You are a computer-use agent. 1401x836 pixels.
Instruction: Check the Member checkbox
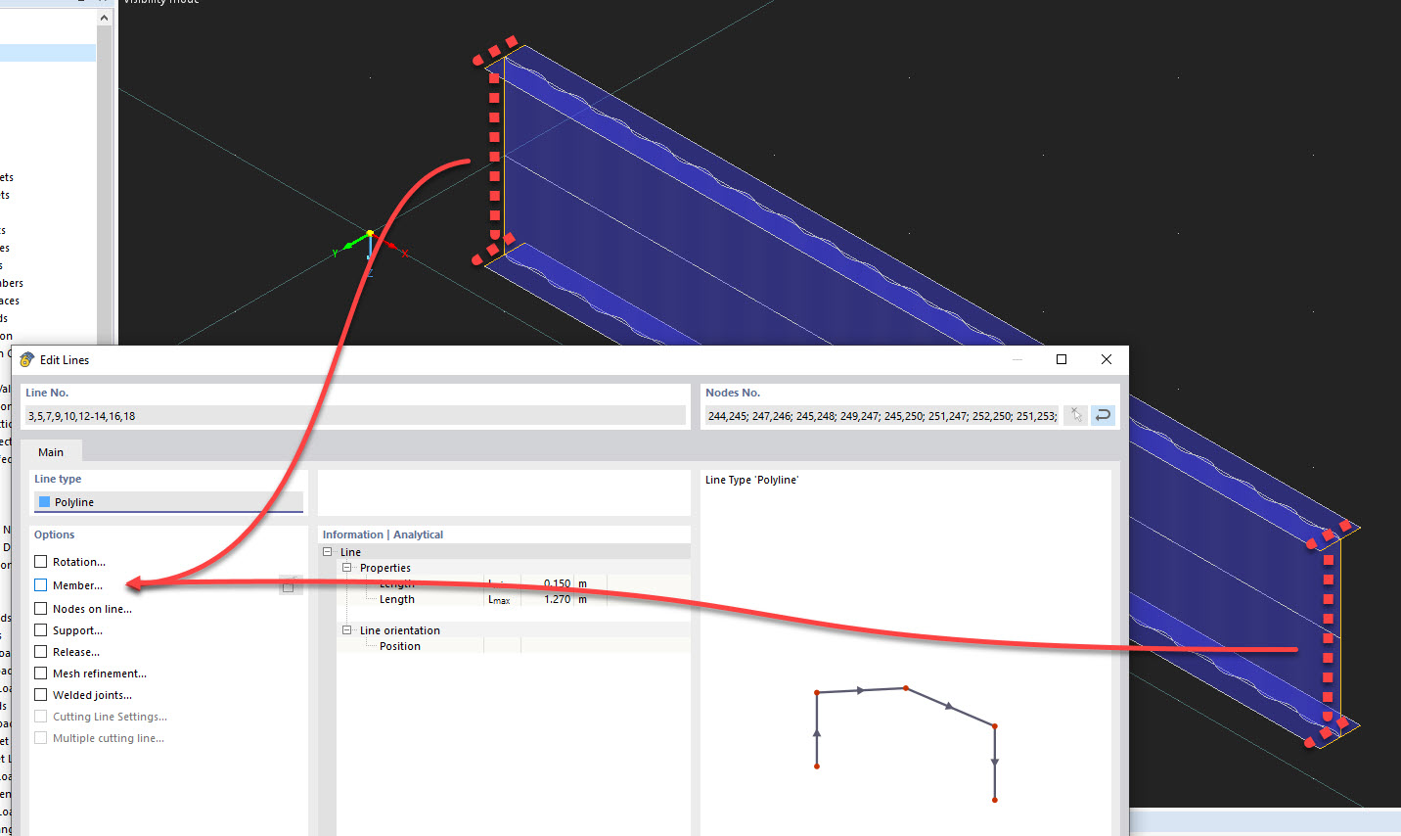(x=39, y=584)
